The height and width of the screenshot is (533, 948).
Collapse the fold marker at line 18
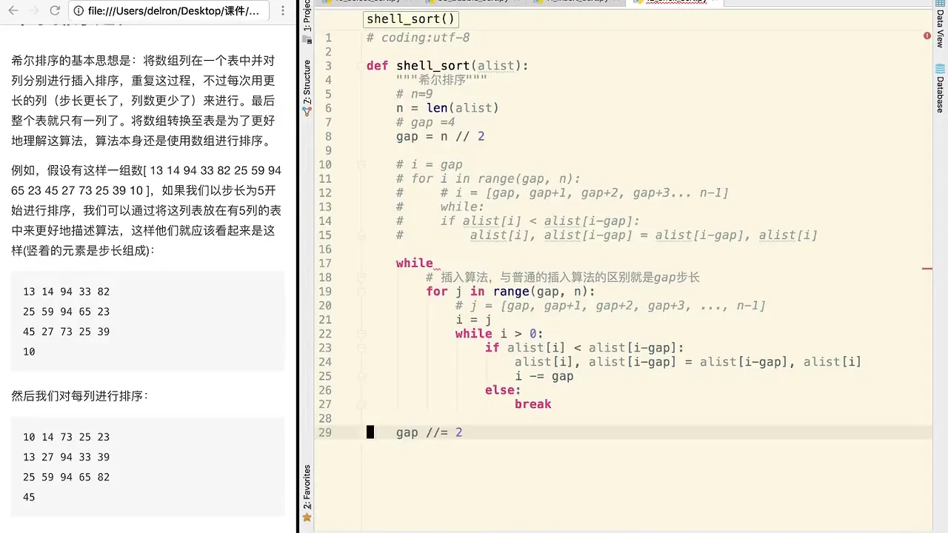click(x=362, y=278)
